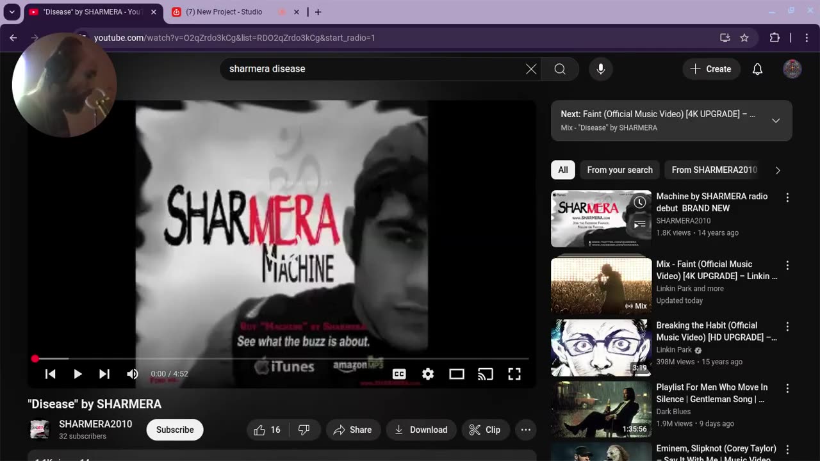The image size is (820, 461).
Task: Skip to the previous video
Action: pos(51,374)
